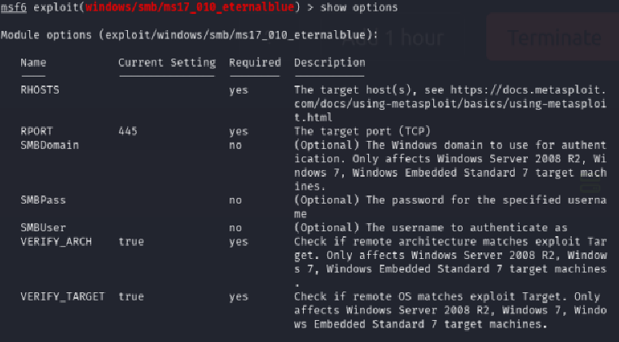Select the SMBUser option name
619x342 pixels.
click(43, 226)
